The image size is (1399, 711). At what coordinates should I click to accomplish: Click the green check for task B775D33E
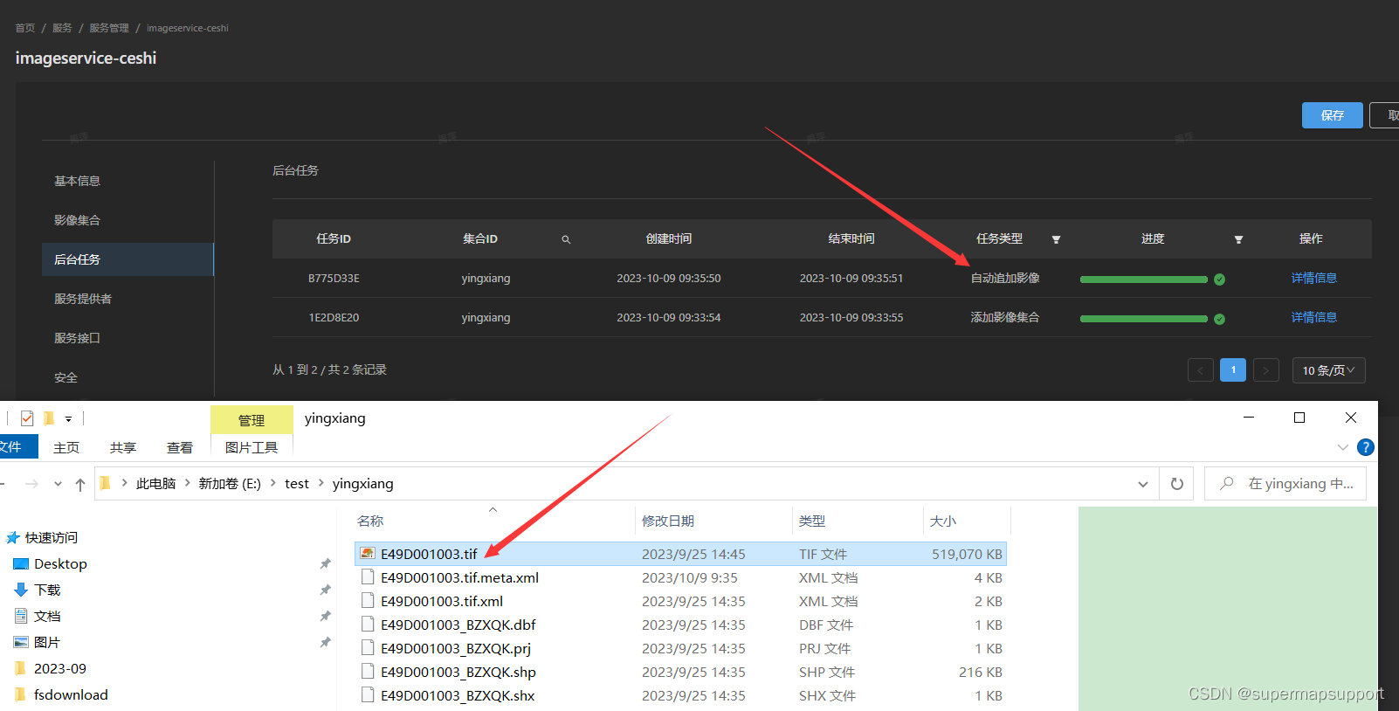tap(1219, 280)
